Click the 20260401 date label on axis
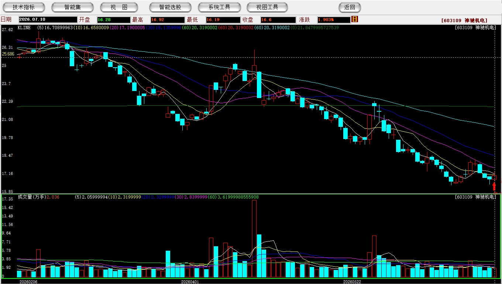Viewport: 502px width, 284px height. pos(190,282)
